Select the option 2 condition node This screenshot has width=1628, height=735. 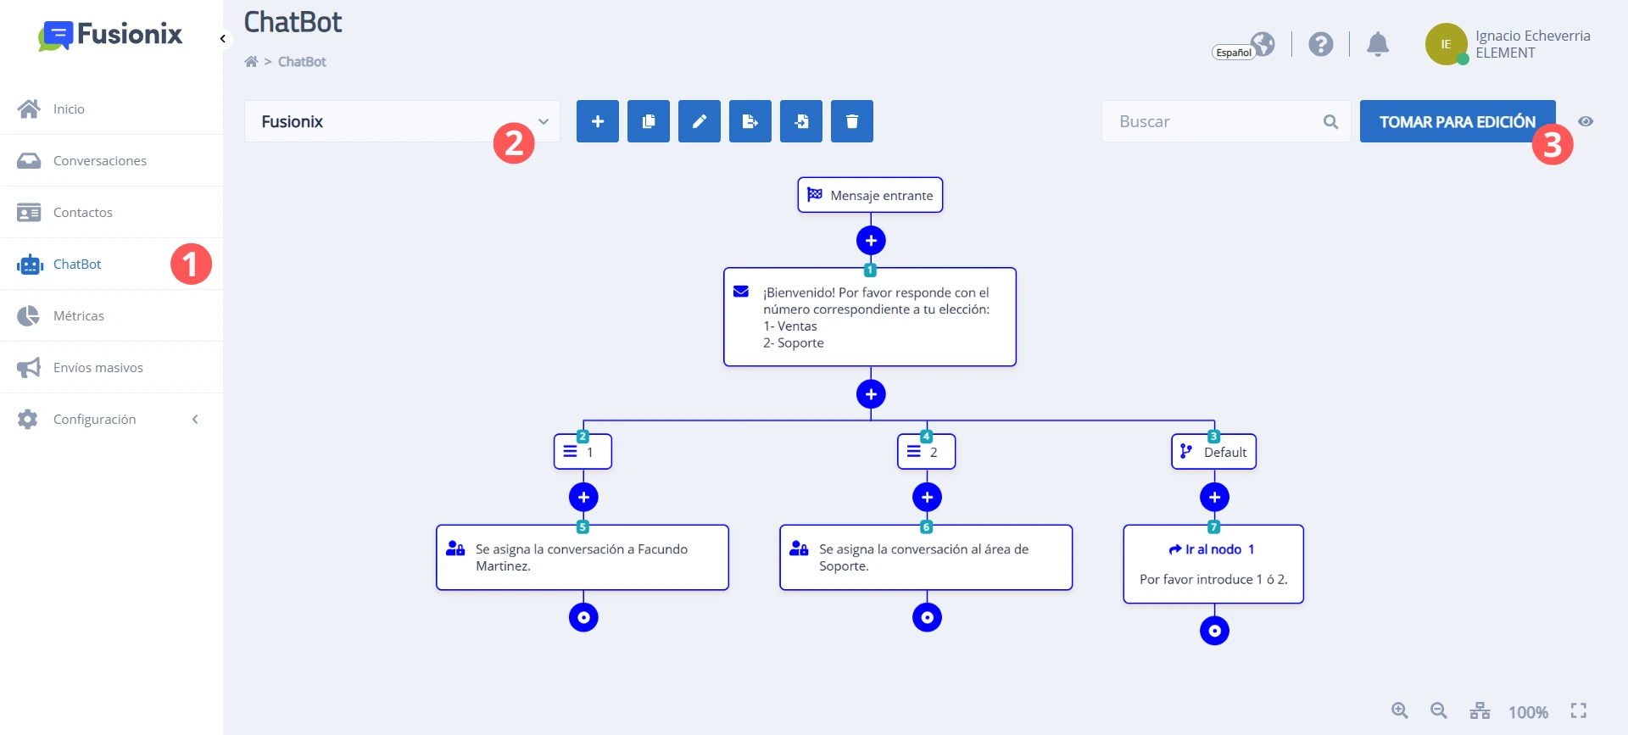point(926,452)
